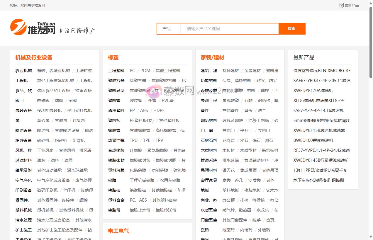Click the 瓷砖 category link

point(205,230)
